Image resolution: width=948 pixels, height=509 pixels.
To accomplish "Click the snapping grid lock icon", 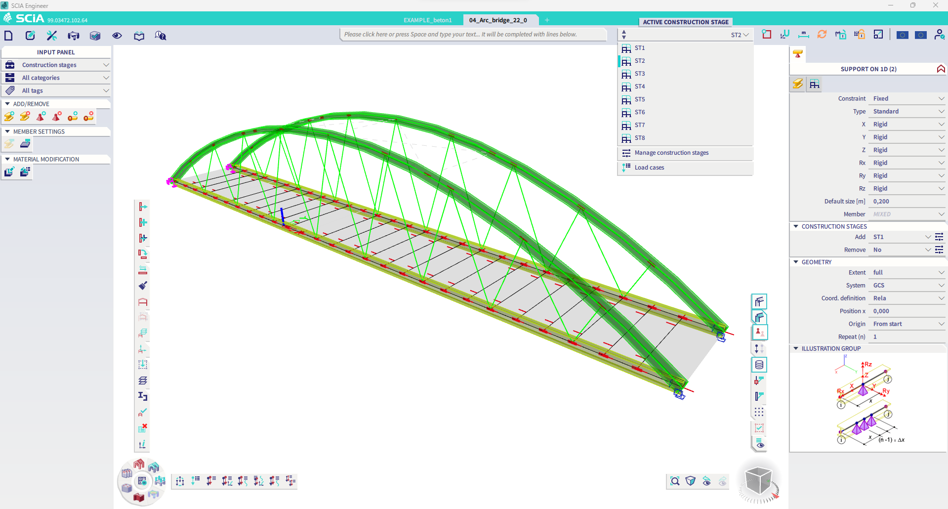I will click(860, 34).
